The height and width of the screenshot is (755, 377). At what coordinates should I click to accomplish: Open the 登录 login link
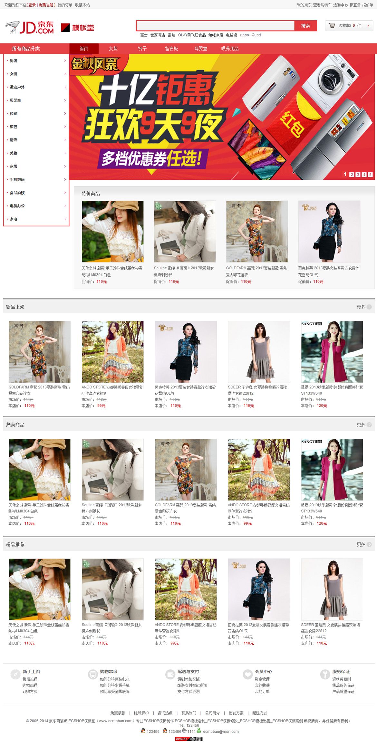[x=32, y=5]
